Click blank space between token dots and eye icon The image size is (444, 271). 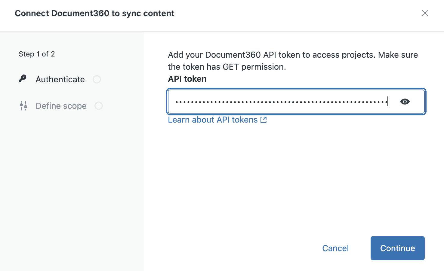pyautogui.click(x=394, y=102)
